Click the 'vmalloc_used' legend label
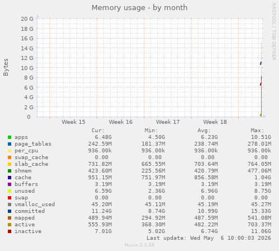 (x=35, y=204)
